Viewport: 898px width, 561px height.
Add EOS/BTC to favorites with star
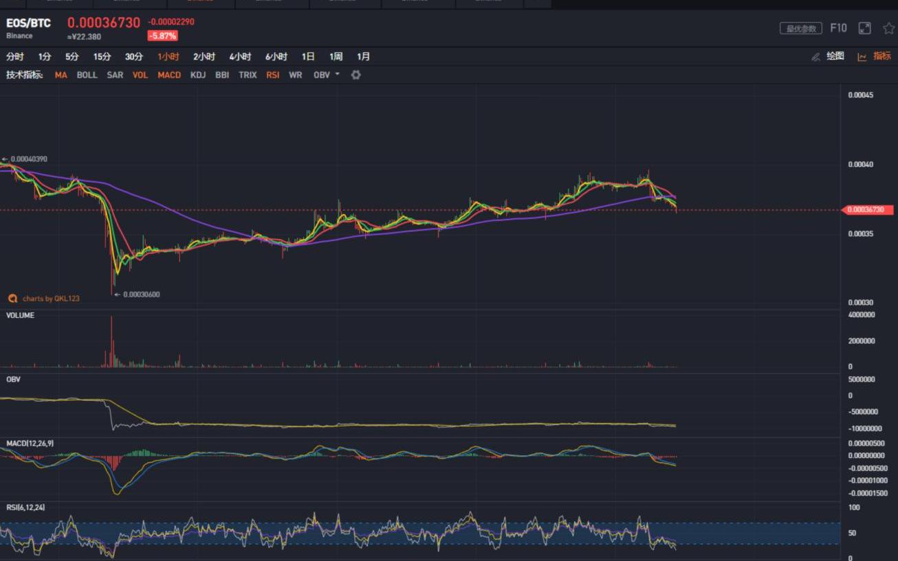888,28
